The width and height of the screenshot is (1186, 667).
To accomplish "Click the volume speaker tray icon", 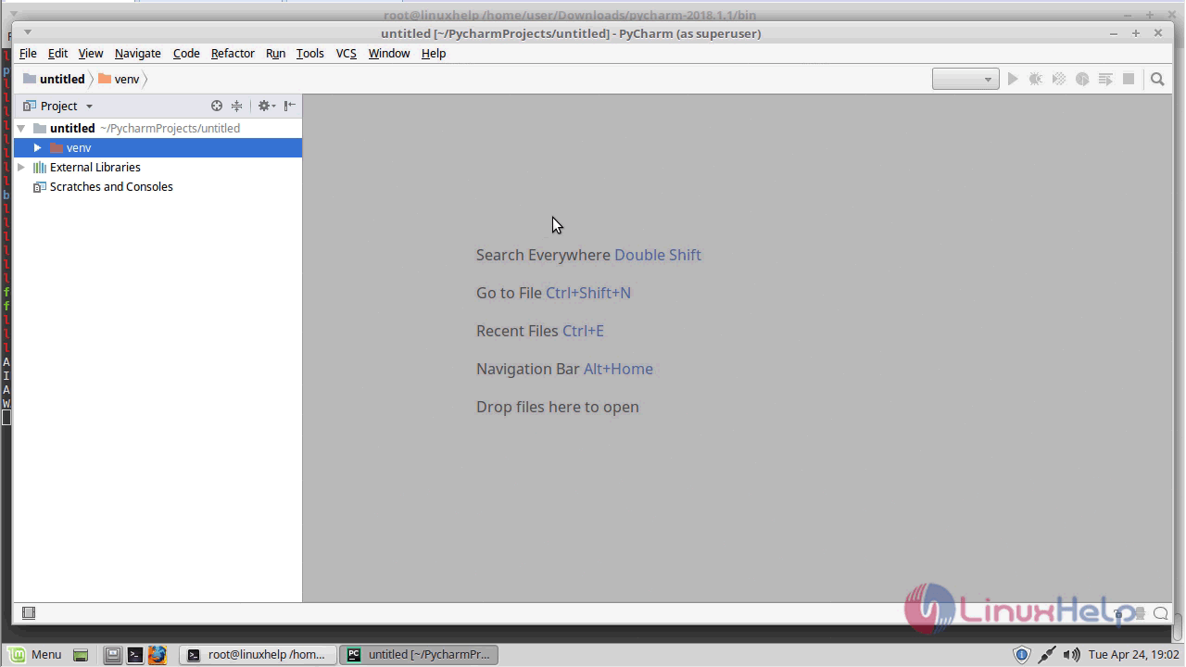I will tap(1072, 655).
